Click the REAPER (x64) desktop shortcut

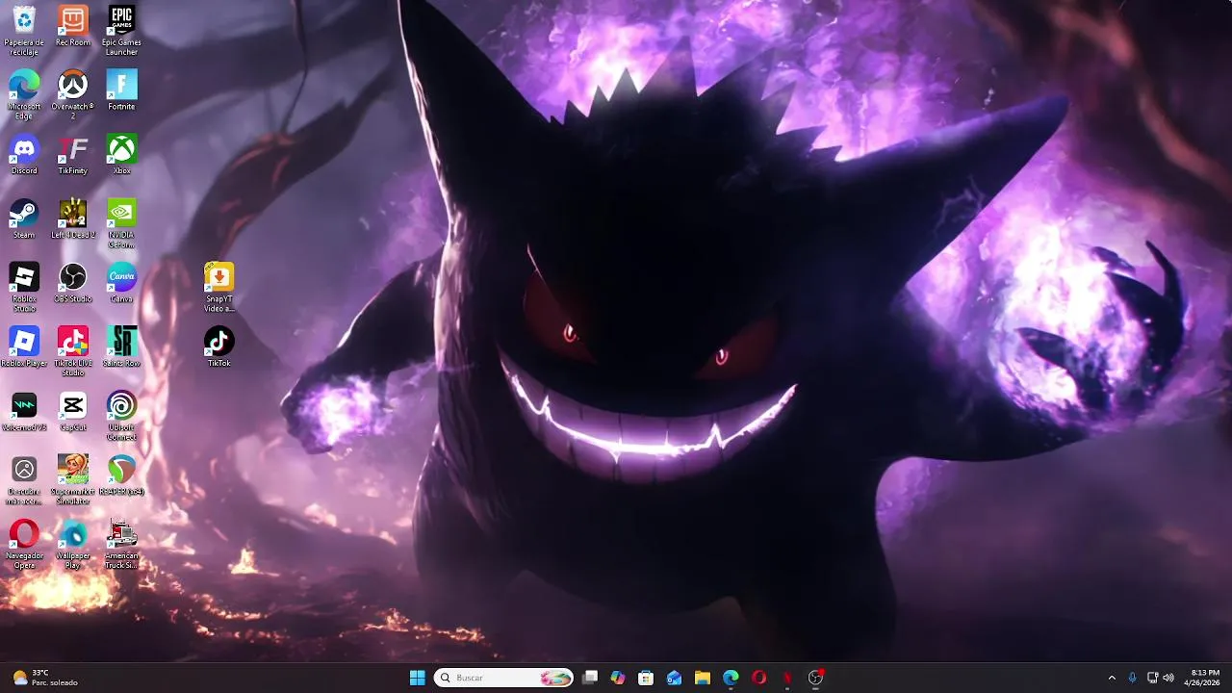121,475
